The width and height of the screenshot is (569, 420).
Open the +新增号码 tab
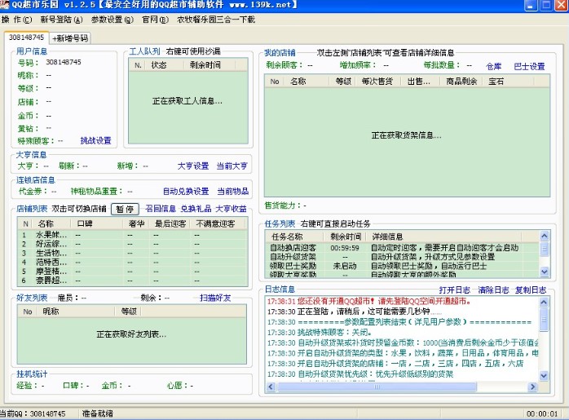tap(70, 38)
